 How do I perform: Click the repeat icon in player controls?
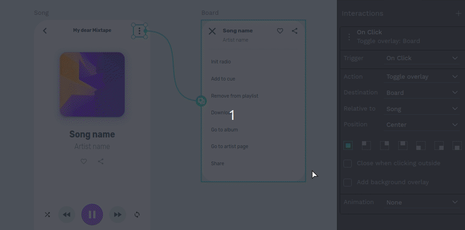click(x=137, y=215)
